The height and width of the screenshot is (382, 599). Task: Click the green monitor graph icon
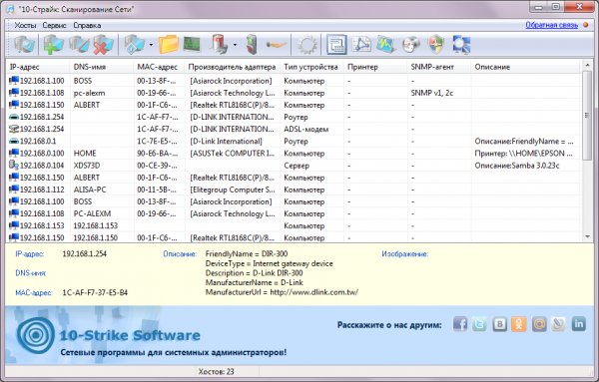click(192, 45)
